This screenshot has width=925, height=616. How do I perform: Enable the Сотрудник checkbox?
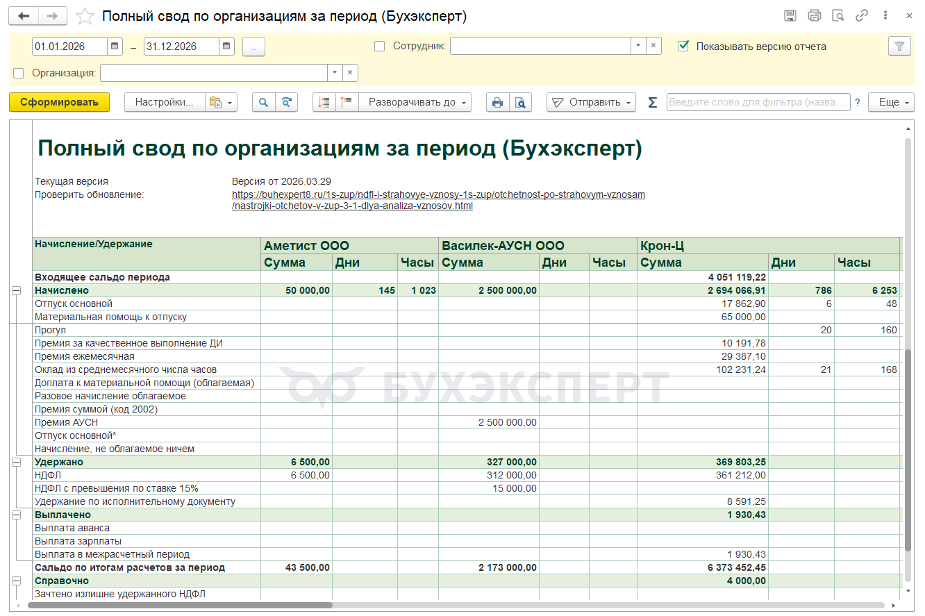click(x=379, y=47)
